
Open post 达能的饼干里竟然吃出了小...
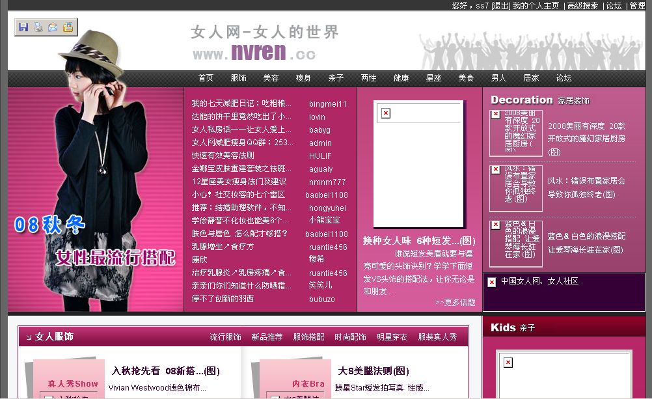pos(241,117)
